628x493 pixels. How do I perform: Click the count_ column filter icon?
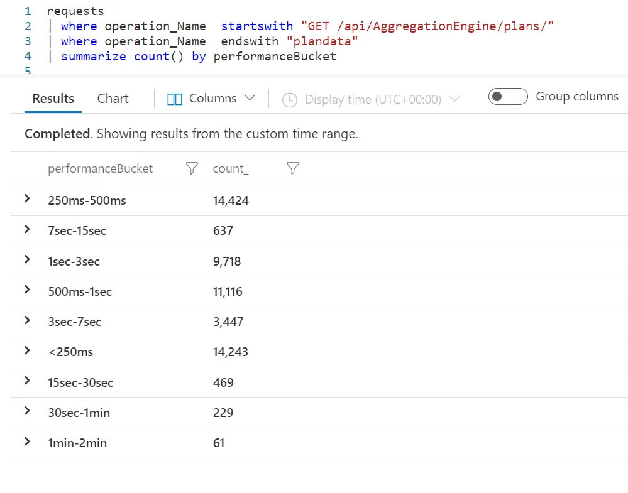[292, 168]
